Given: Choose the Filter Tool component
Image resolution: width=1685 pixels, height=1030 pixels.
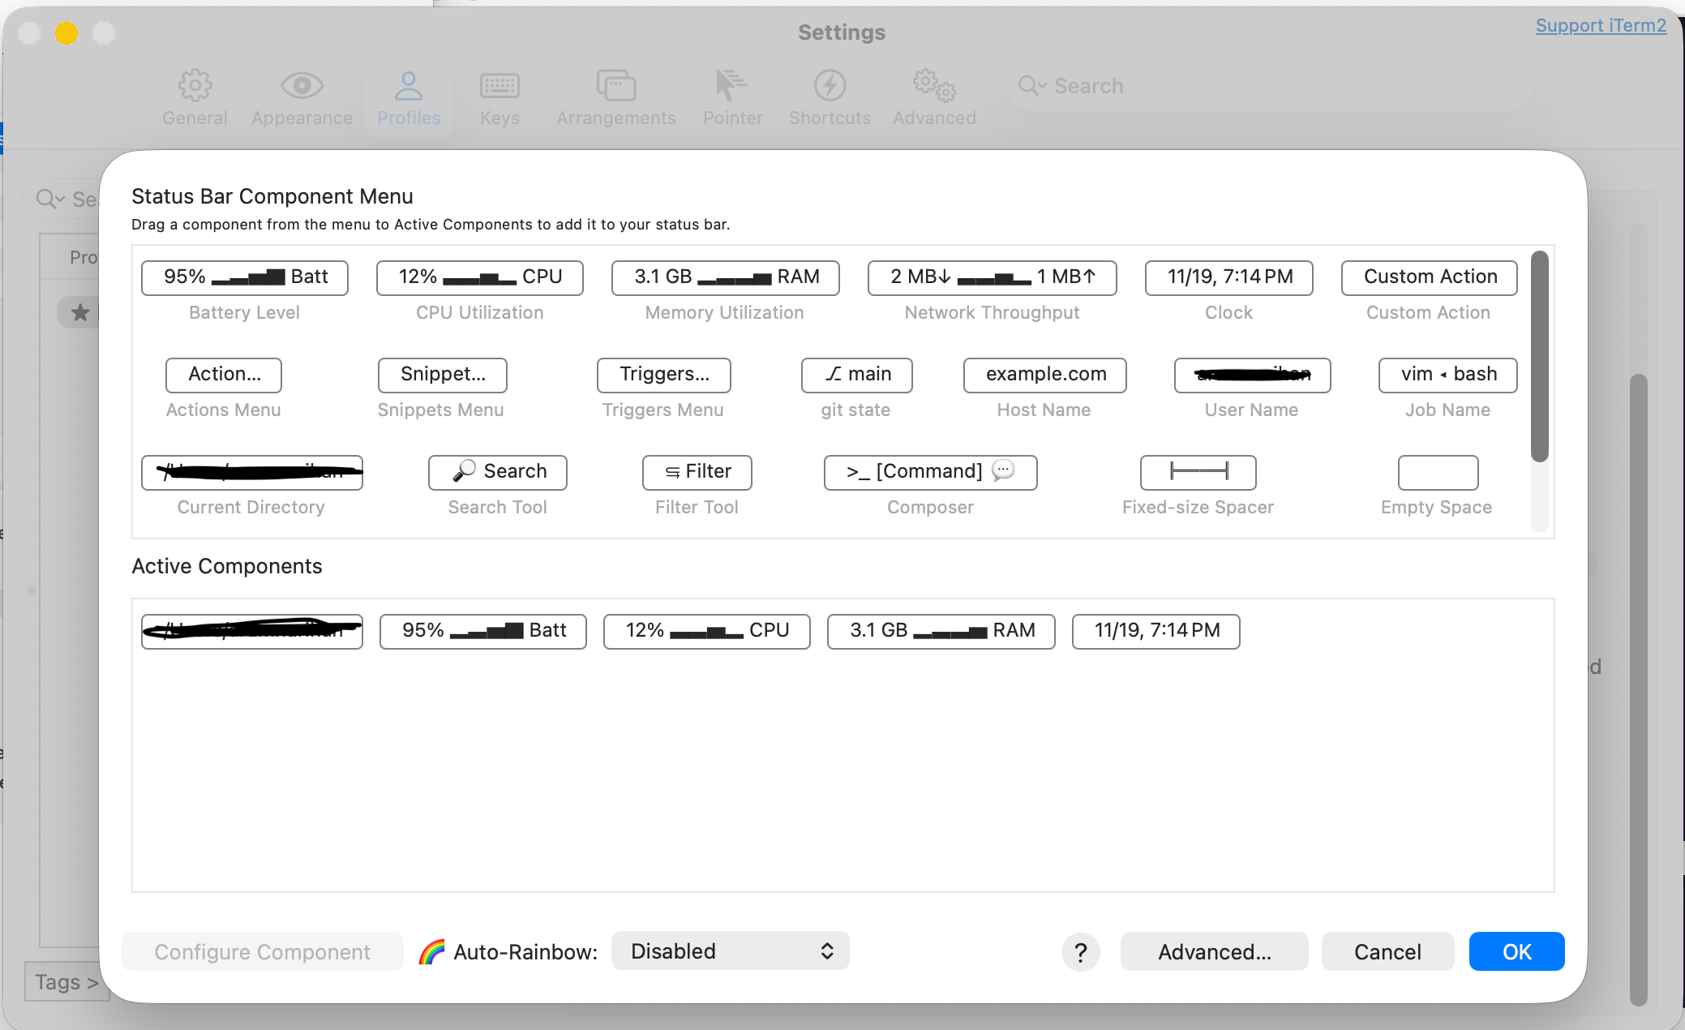Looking at the screenshot, I should coord(697,472).
